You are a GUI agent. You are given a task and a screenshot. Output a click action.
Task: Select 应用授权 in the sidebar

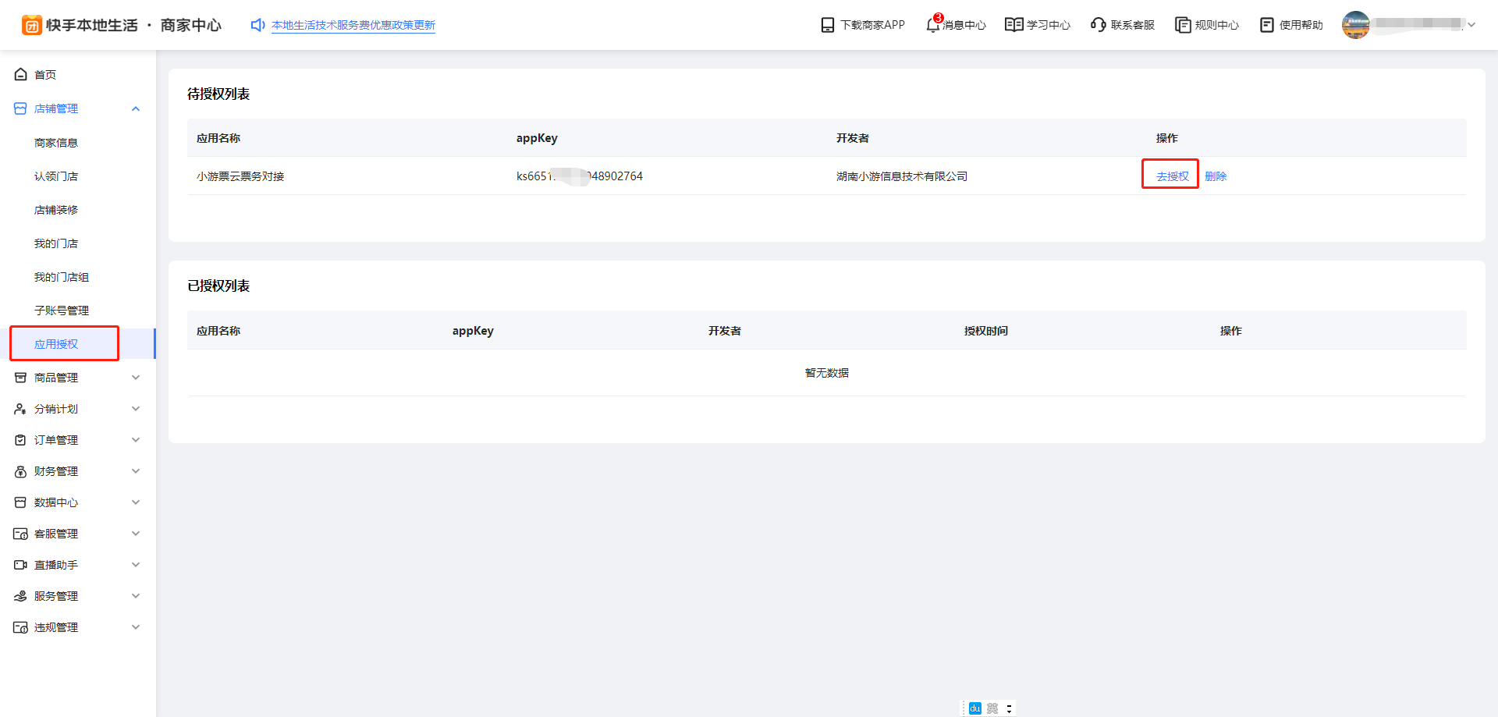[56, 344]
